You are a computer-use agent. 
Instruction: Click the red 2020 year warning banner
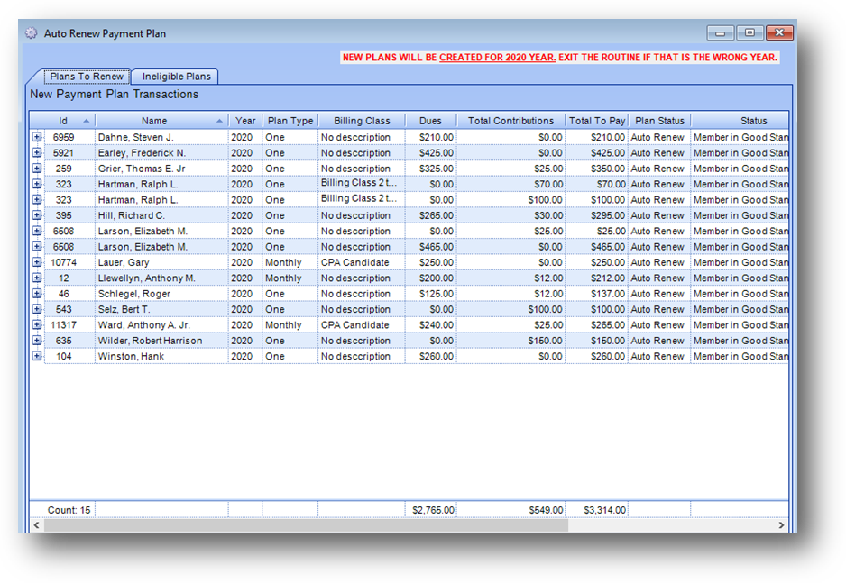(559, 57)
